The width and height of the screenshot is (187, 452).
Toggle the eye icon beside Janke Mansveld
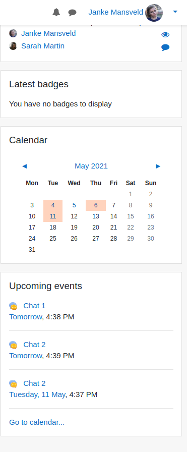(165, 35)
